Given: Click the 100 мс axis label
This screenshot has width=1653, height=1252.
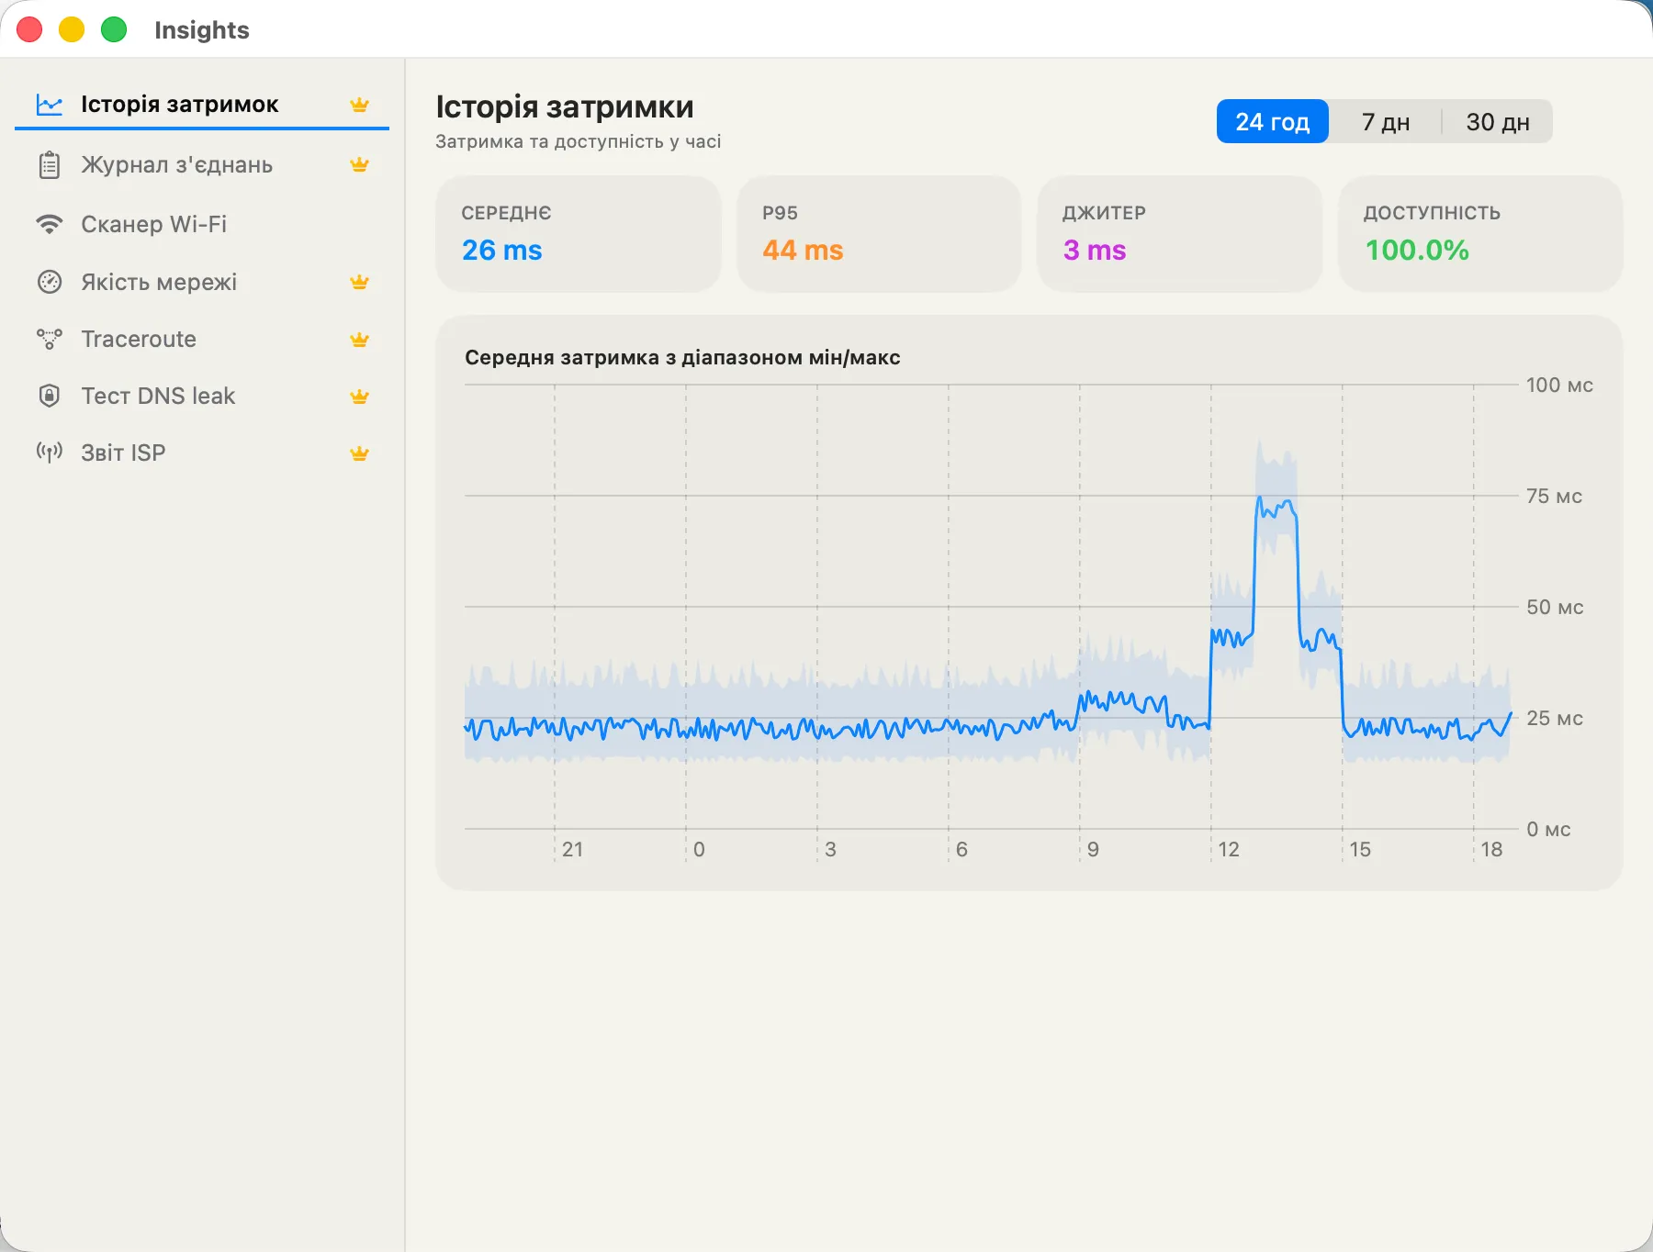Looking at the screenshot, I should pos(1559,385).
